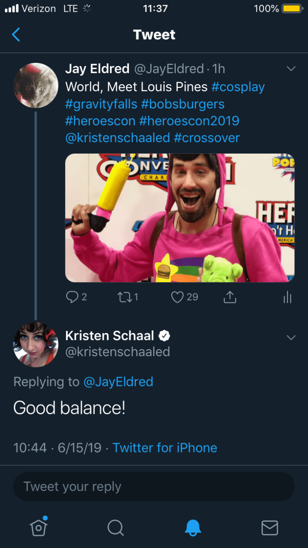Open Jay Eldred's cat profile picture

[36, 85]
